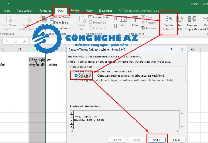The width and height of the screenshot is (208, 143).
Task: Select column B header
Action: pos(2,50)
